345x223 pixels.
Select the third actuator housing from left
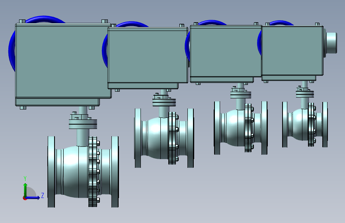pos(226,51)
